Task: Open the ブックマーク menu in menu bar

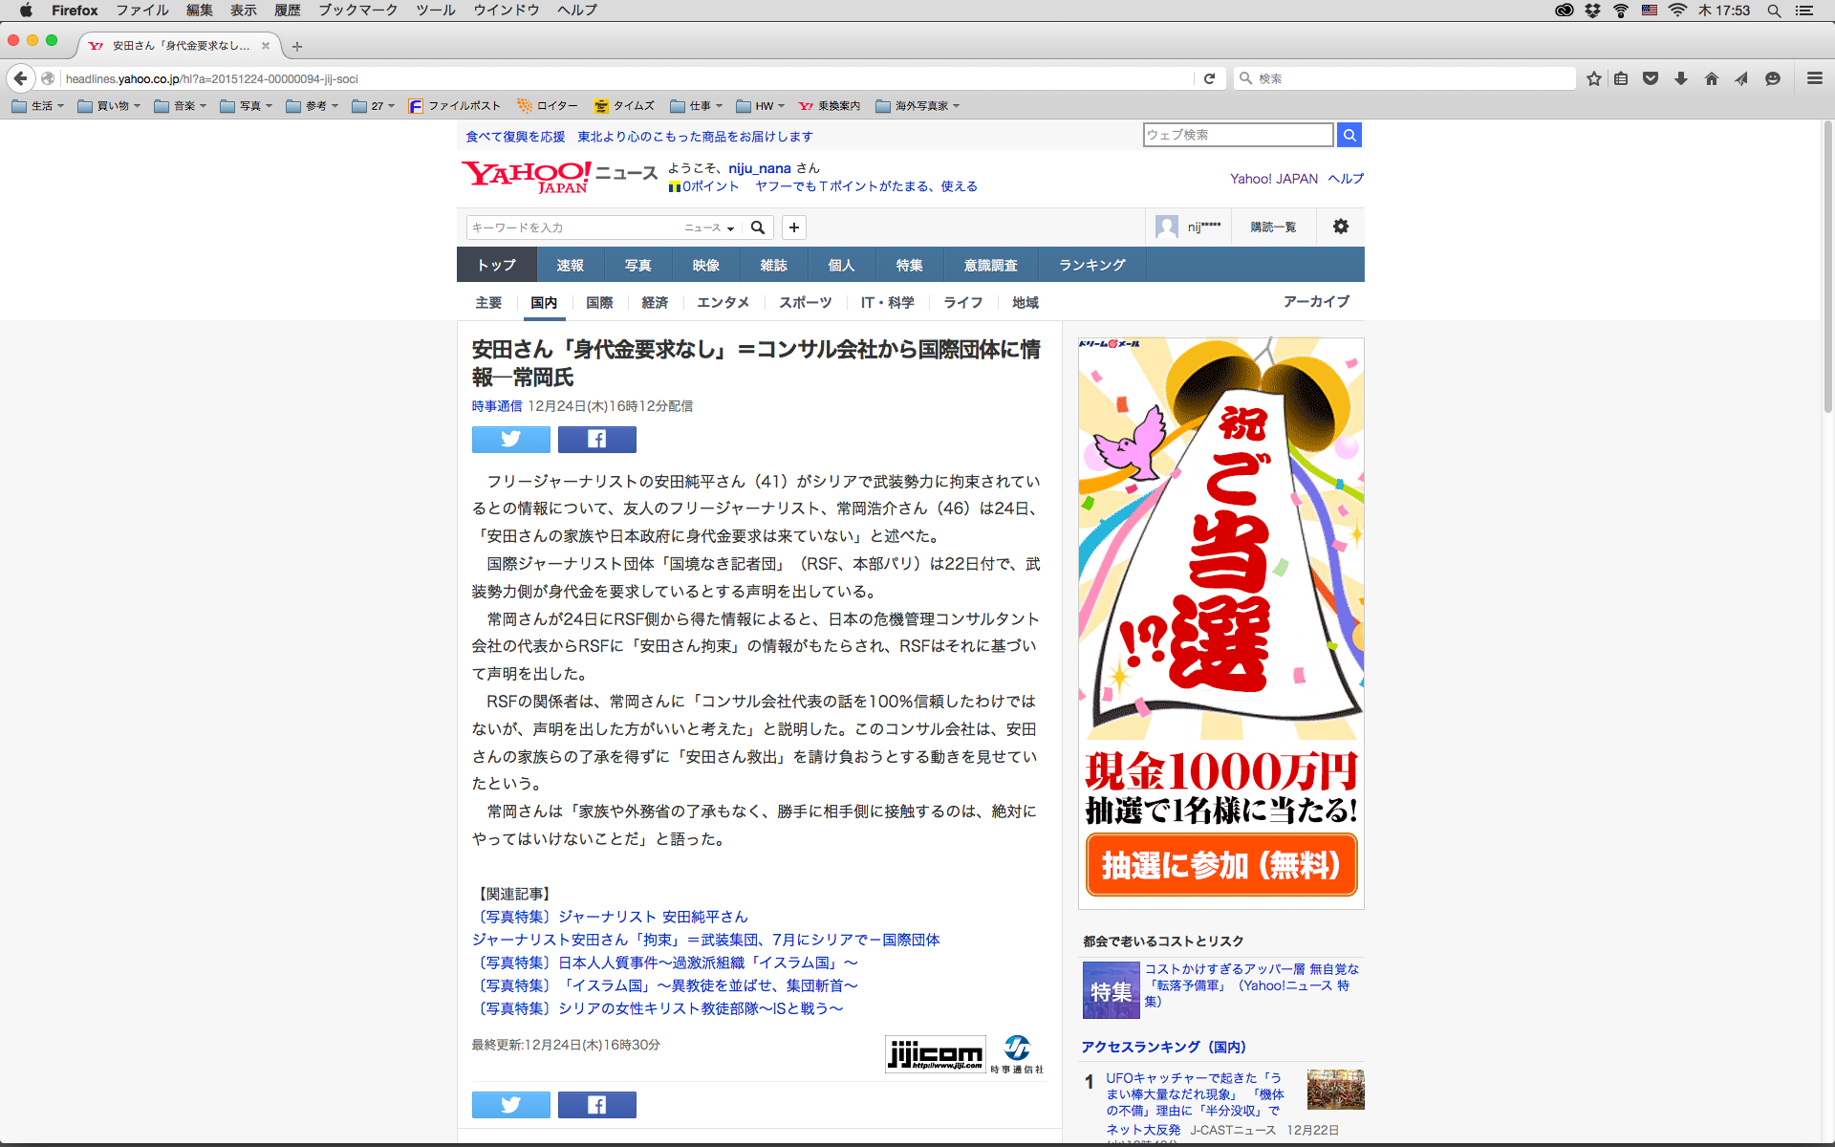Action: [x=357, y=10]
